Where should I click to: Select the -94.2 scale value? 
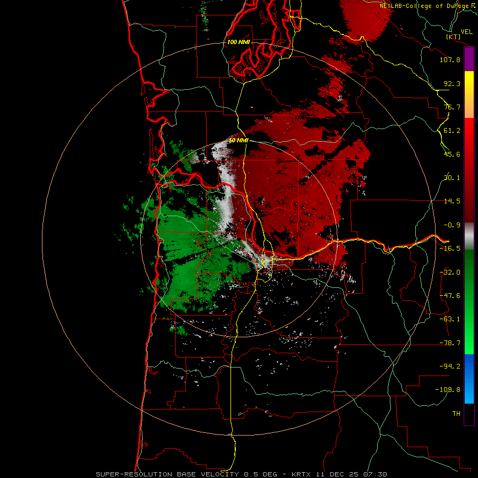click(x=450, y=366)
